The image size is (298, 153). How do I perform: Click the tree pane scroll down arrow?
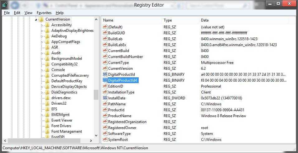pyautogui.click(x=96, y=136)
